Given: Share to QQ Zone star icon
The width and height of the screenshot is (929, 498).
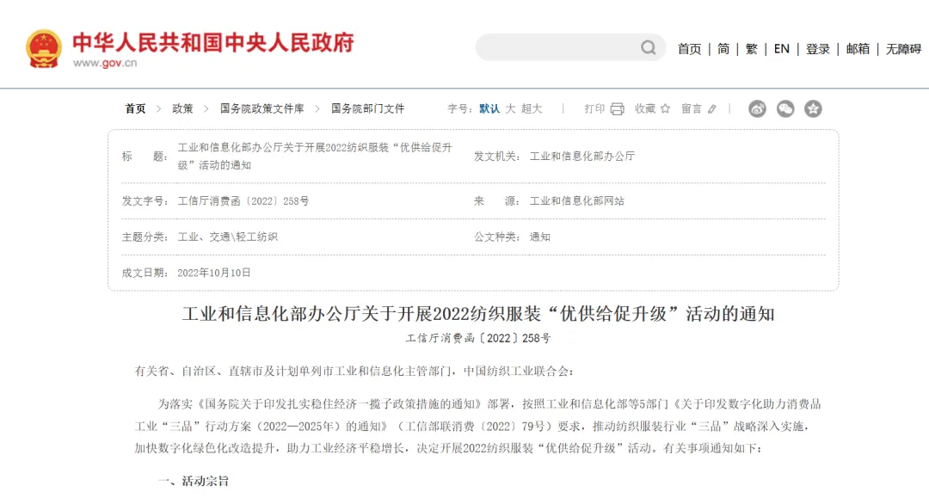Looking at the screenshot, I should (x=813, y=108).
